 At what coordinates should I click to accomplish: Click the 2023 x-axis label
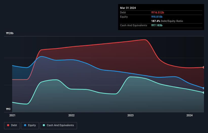(x=130, y=115)
